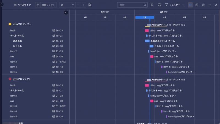The image size is (220, 124).
Task: Expand the left sidebar chevron
Action: (2, 4)
